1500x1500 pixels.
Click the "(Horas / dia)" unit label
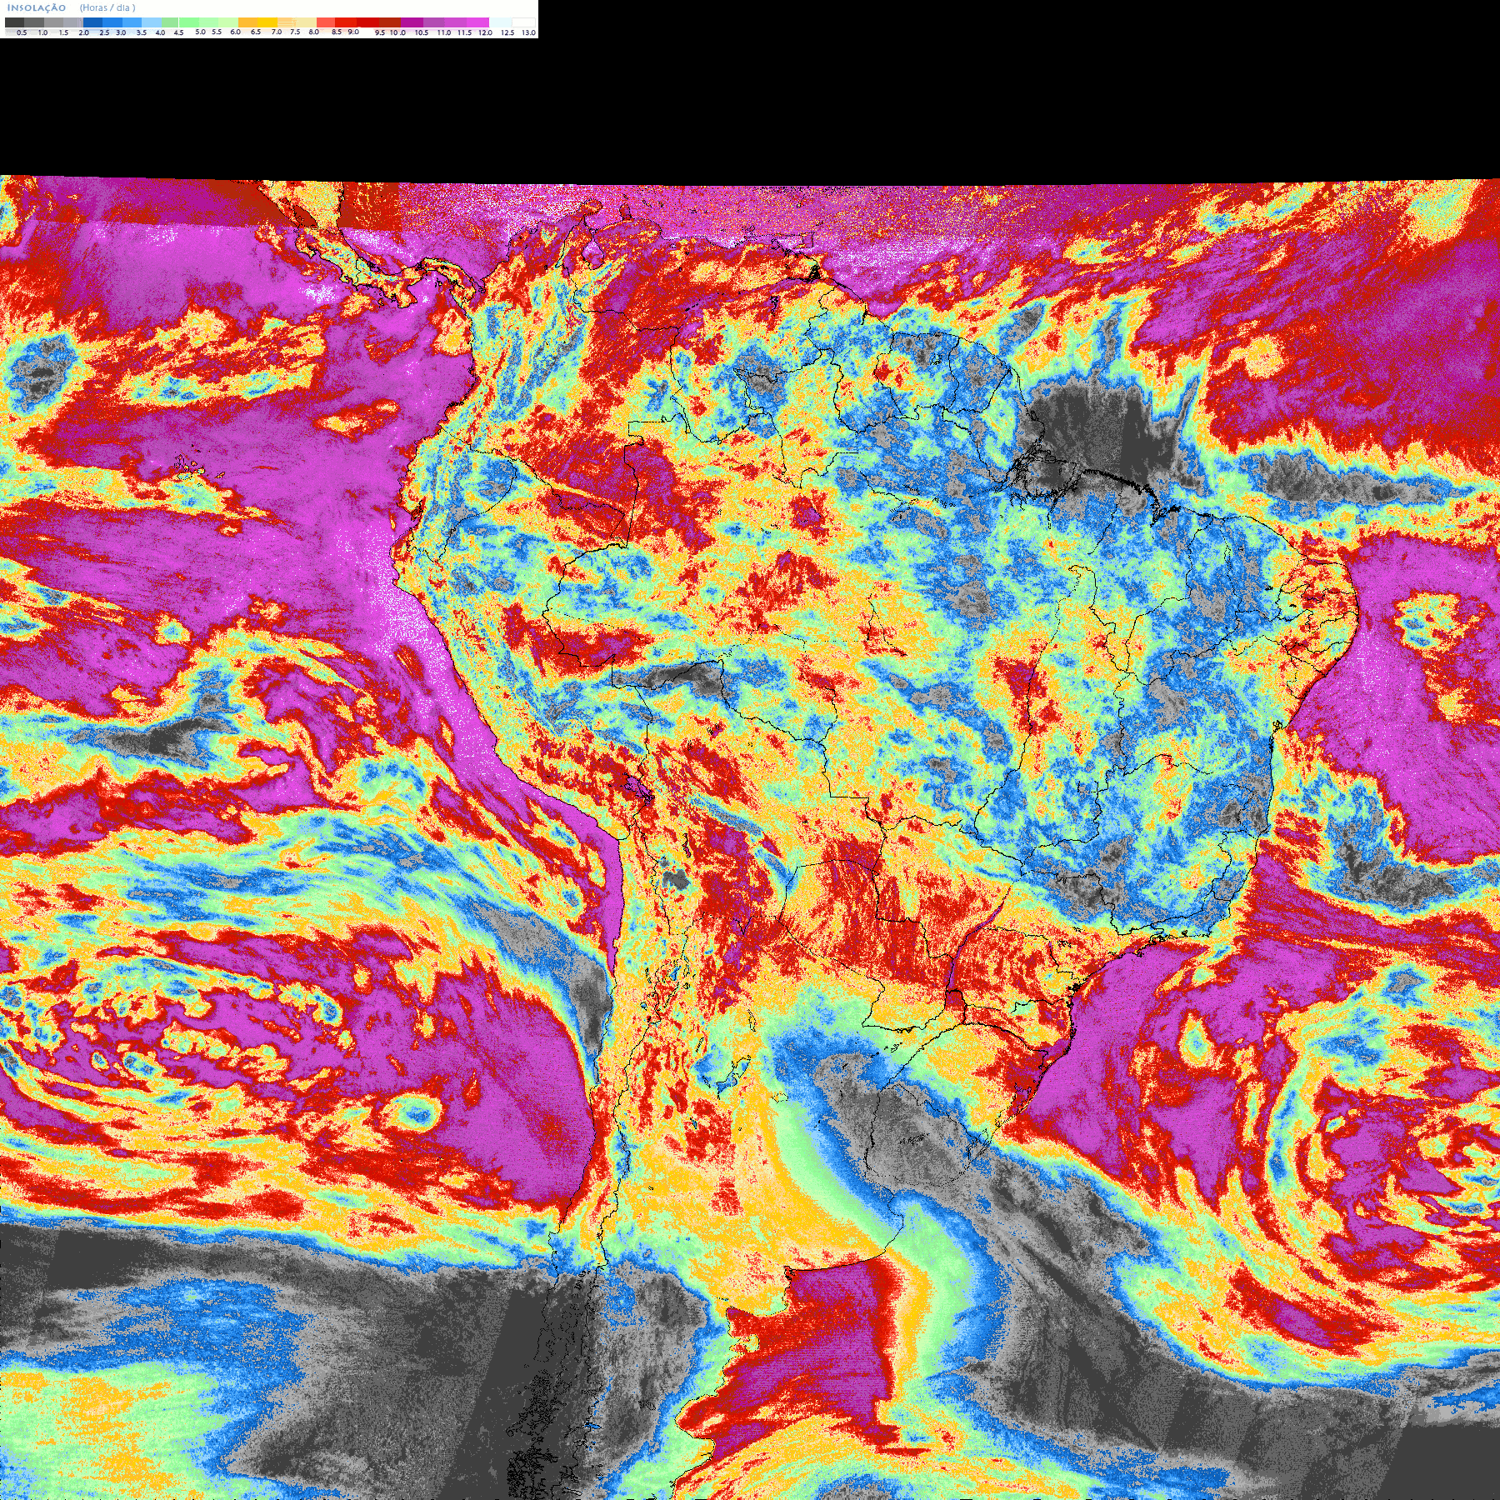107,7
